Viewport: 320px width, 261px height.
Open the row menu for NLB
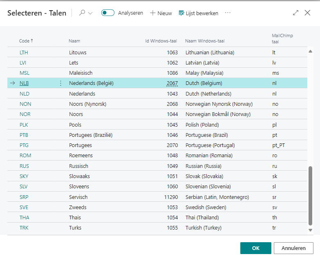[x=61, y=83]
